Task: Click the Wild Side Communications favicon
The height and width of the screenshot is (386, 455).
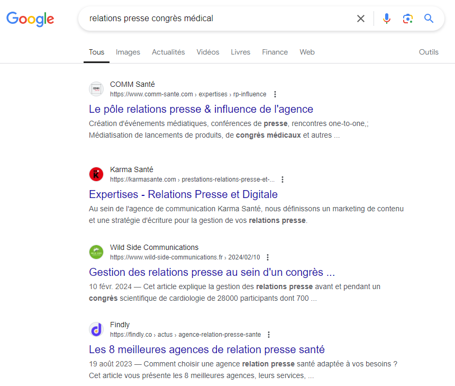Action: (x=96, y=252)
